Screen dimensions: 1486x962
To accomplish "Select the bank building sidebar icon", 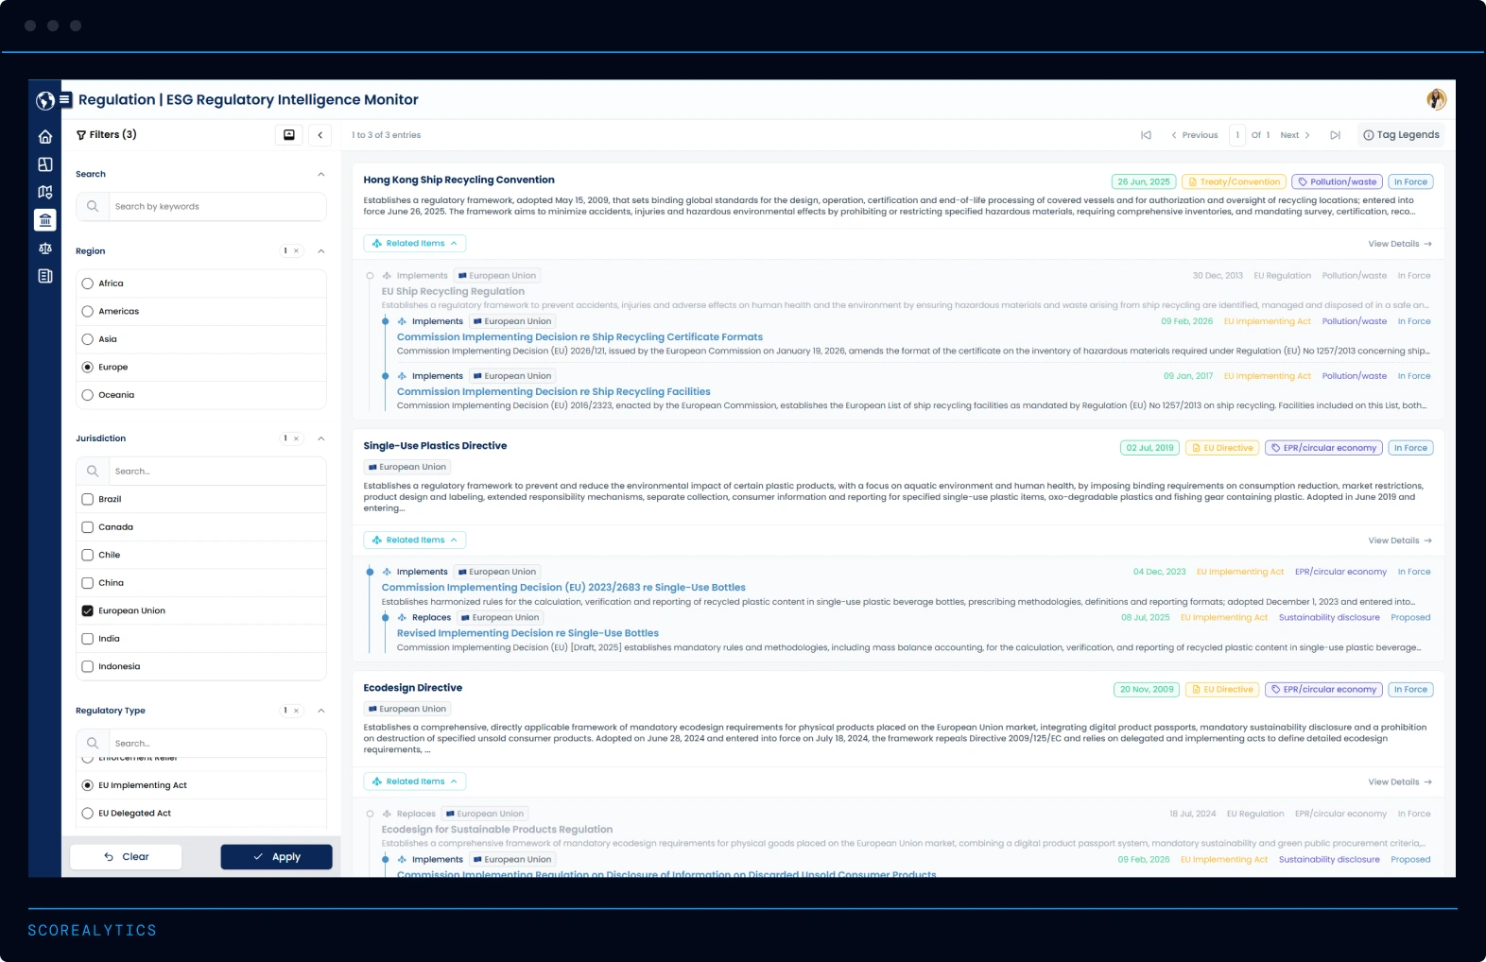I will (x=44, y=220).
